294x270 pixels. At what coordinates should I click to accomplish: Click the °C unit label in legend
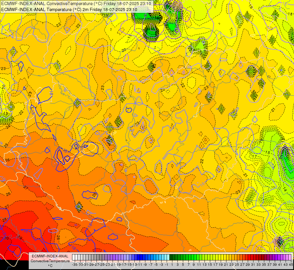pos(50,266)
